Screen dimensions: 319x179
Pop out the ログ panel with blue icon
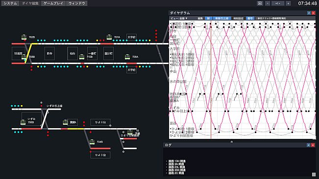308,145
